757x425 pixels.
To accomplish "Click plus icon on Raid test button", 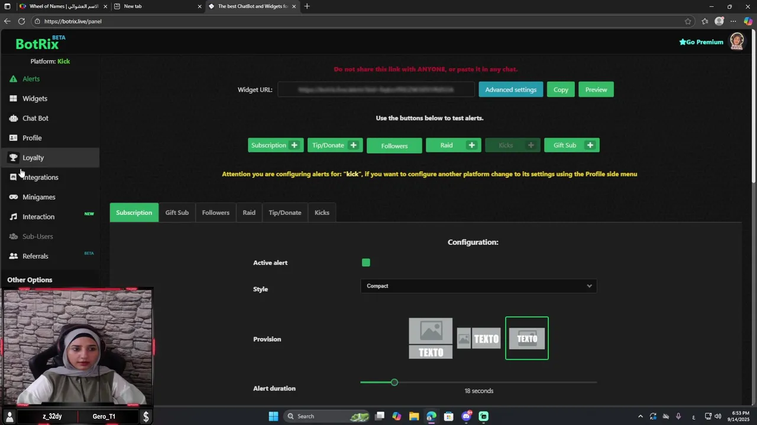I will coord(471,145).
